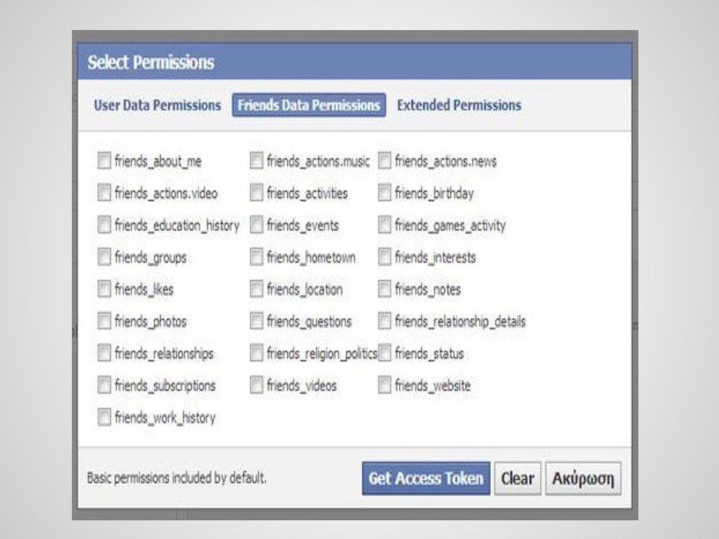Tick the friends_relationship_details checkbox
Image resolution: width=719 pixels, height=539 pixels.
(385, 321)
